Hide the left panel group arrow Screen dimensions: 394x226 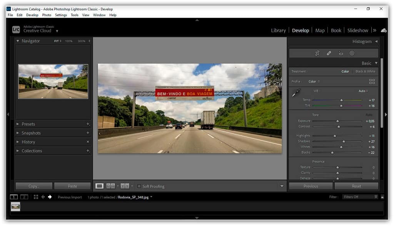tap(8, 114)
